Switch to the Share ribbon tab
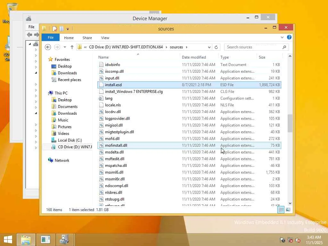 pos(87,38)
